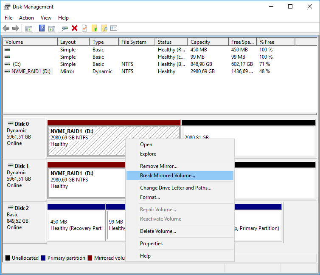Click the Disk Management title bar icon
This screenshot has width=320, height=275.
(7, 7)
